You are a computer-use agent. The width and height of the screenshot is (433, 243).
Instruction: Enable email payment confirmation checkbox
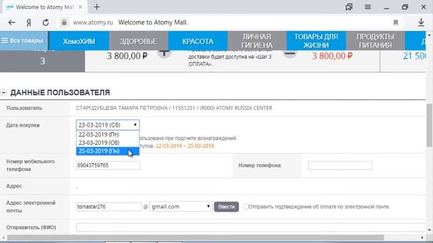tap(245, 207)
